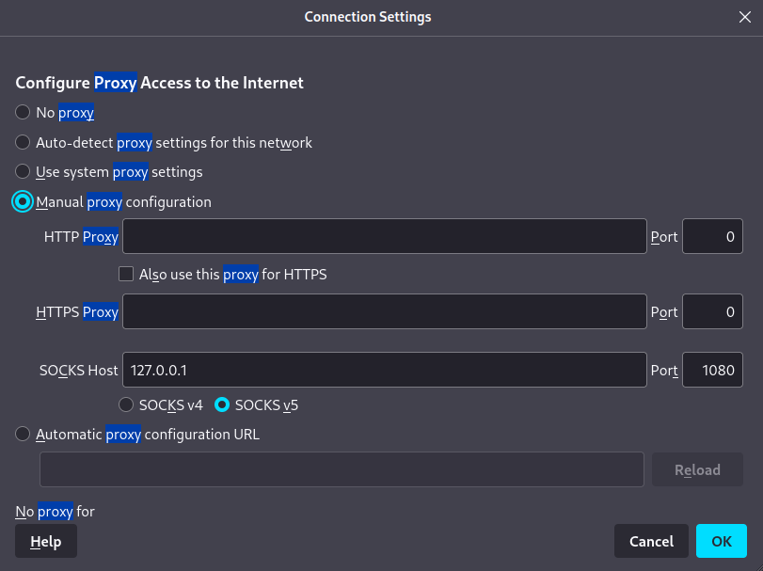
Task: Close the Connection Settings dialog
Action: [744, 17]
